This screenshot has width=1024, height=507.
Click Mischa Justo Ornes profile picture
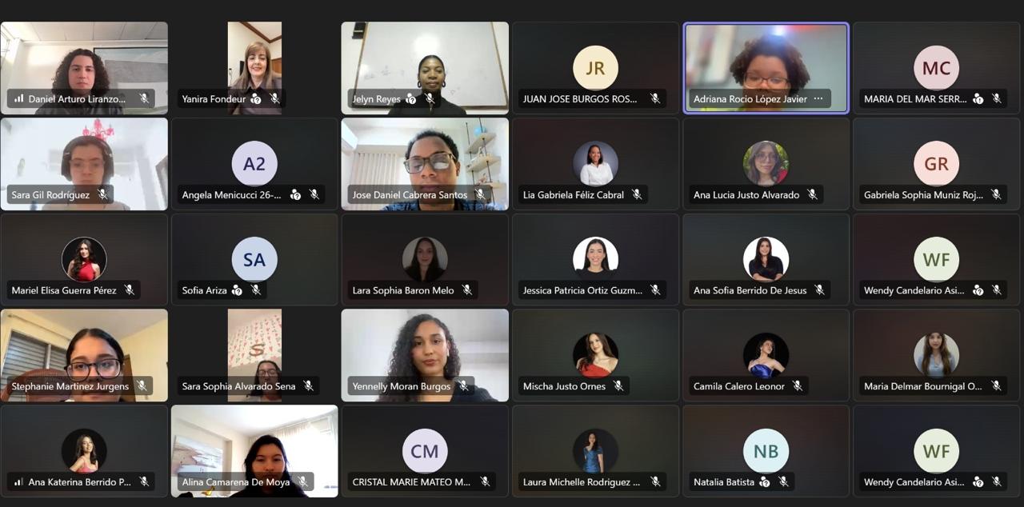point(595,355)
